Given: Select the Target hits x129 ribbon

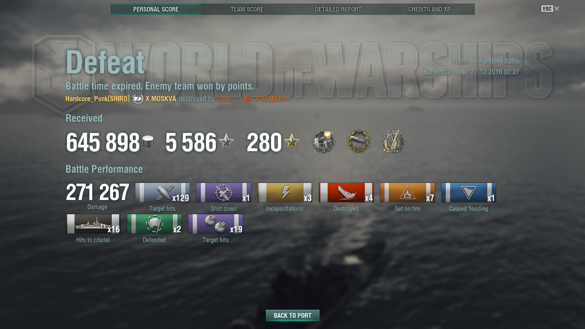Looking at the screenshot, I should tap(162, 193).
